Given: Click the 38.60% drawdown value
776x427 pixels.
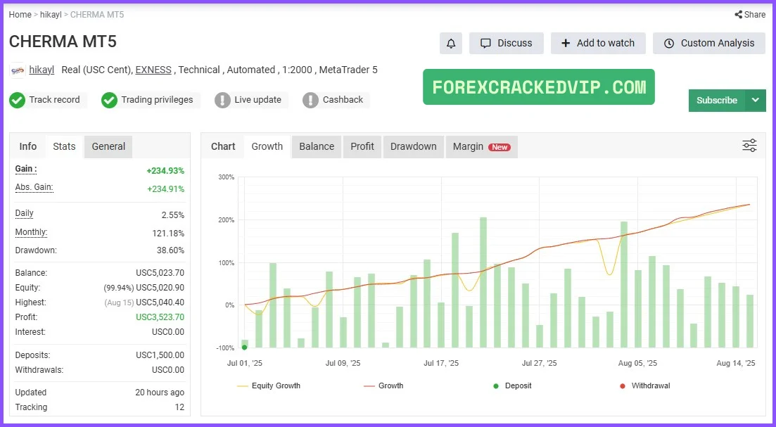Looking at the screenshot, I should (x=170, y=250).
